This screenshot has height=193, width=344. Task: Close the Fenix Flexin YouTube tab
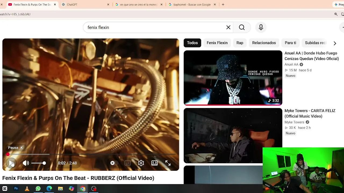click(x=55, y=5)
